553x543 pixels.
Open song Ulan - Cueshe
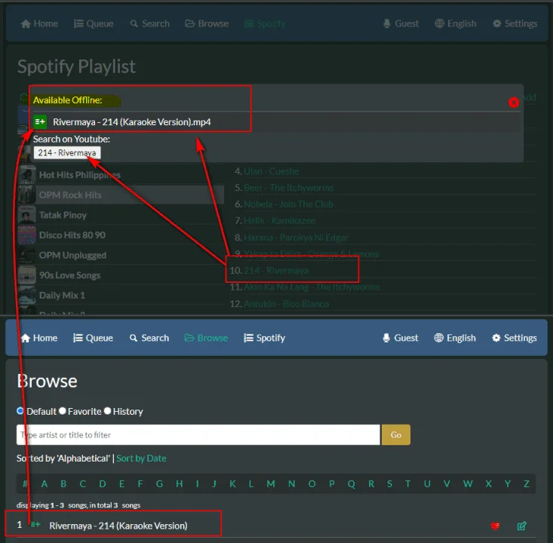point(271,171)
